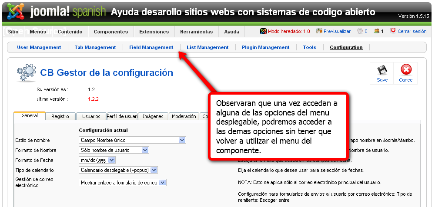This screenshot has height=207, width=435.
Task: Switch to the Moderación tab
Action: [184, 116]
